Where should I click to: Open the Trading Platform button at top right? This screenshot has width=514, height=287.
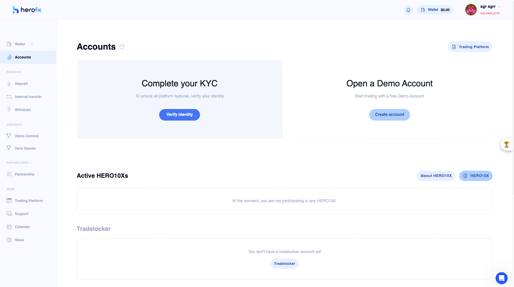click(x=470, y=47)
